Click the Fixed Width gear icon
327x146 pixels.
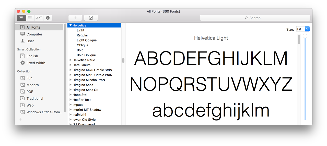[22, 63]
